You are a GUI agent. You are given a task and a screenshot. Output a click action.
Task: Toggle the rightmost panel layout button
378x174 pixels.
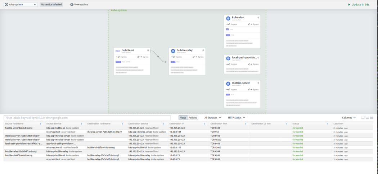coord(372,118)
